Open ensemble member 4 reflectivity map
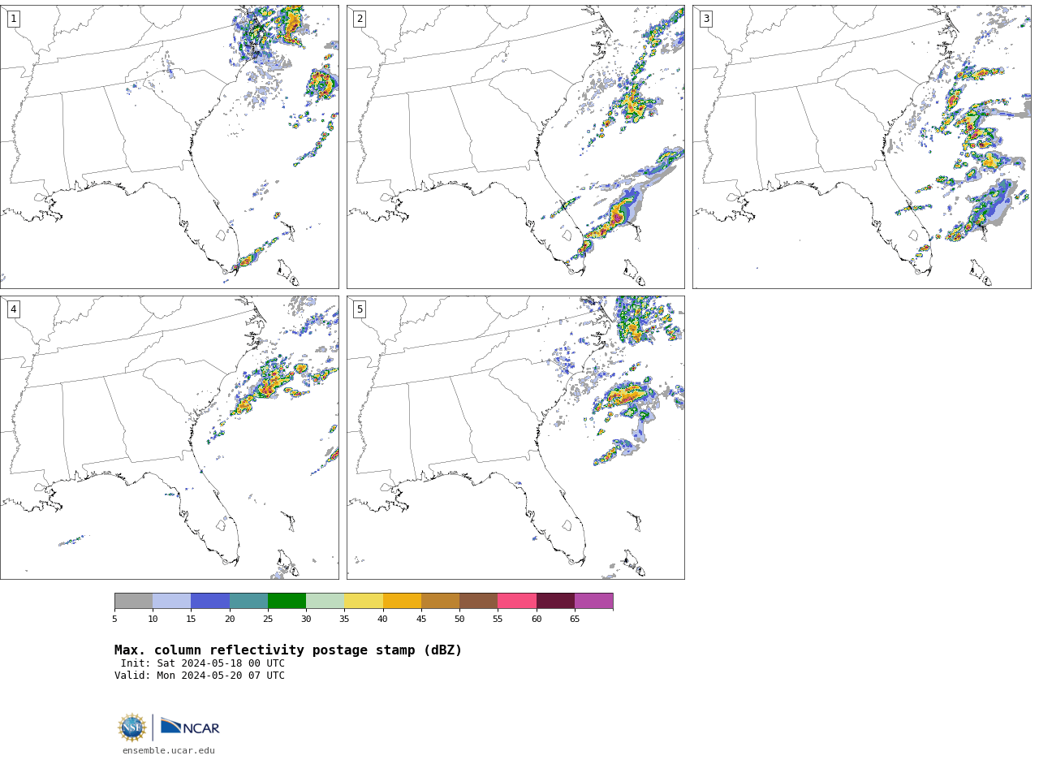 [x=169, y=438]
